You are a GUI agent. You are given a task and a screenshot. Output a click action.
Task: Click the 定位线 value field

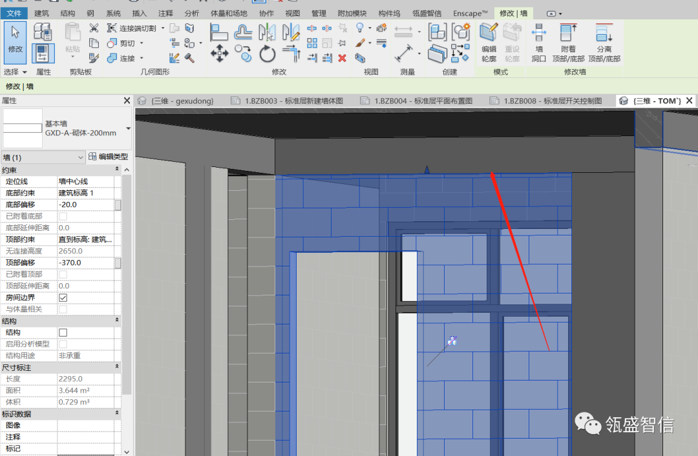85,181
